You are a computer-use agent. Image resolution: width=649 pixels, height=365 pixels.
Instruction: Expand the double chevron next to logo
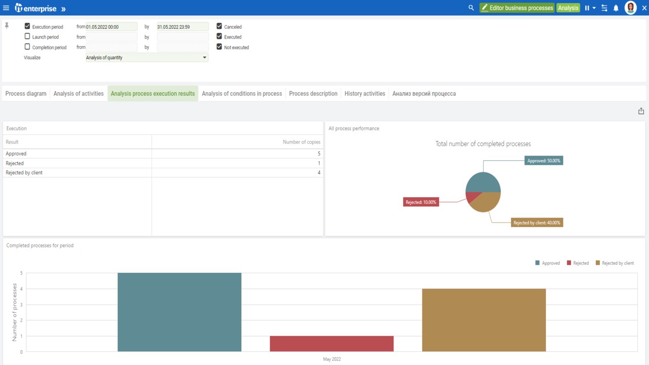63,9
